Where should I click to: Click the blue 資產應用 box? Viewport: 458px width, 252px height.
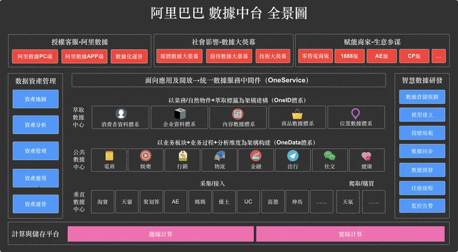pos(36,178)
